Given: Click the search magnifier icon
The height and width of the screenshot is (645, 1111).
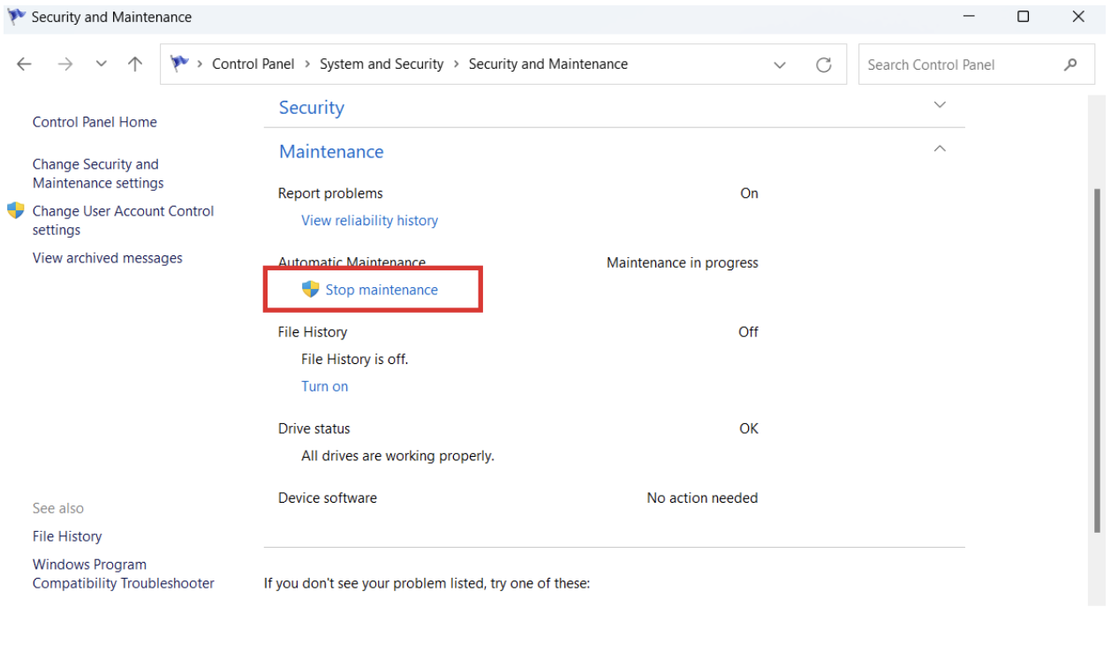Looking at the screenshot, I should click(x=1071, y=64).
